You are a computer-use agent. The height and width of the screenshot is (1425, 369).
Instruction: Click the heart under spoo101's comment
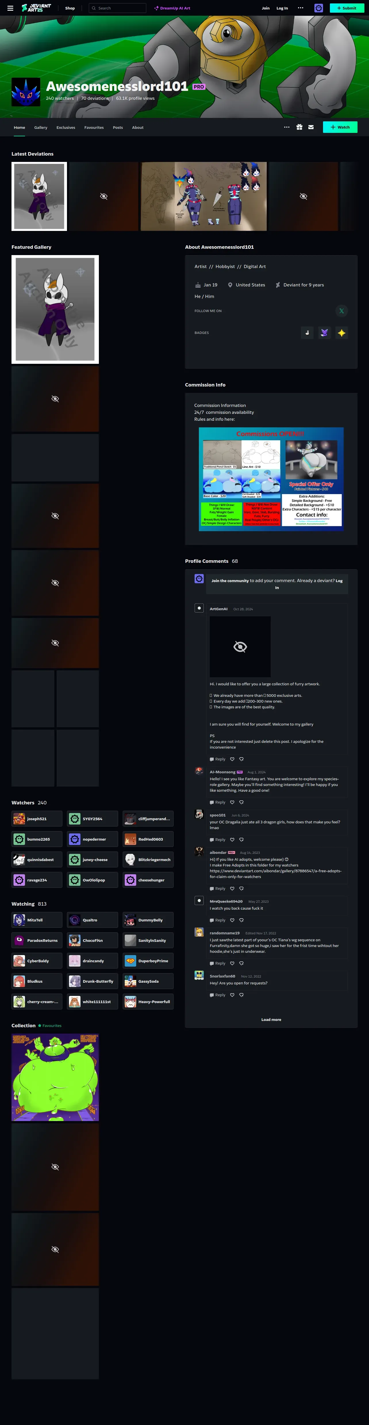click(232, 840)
